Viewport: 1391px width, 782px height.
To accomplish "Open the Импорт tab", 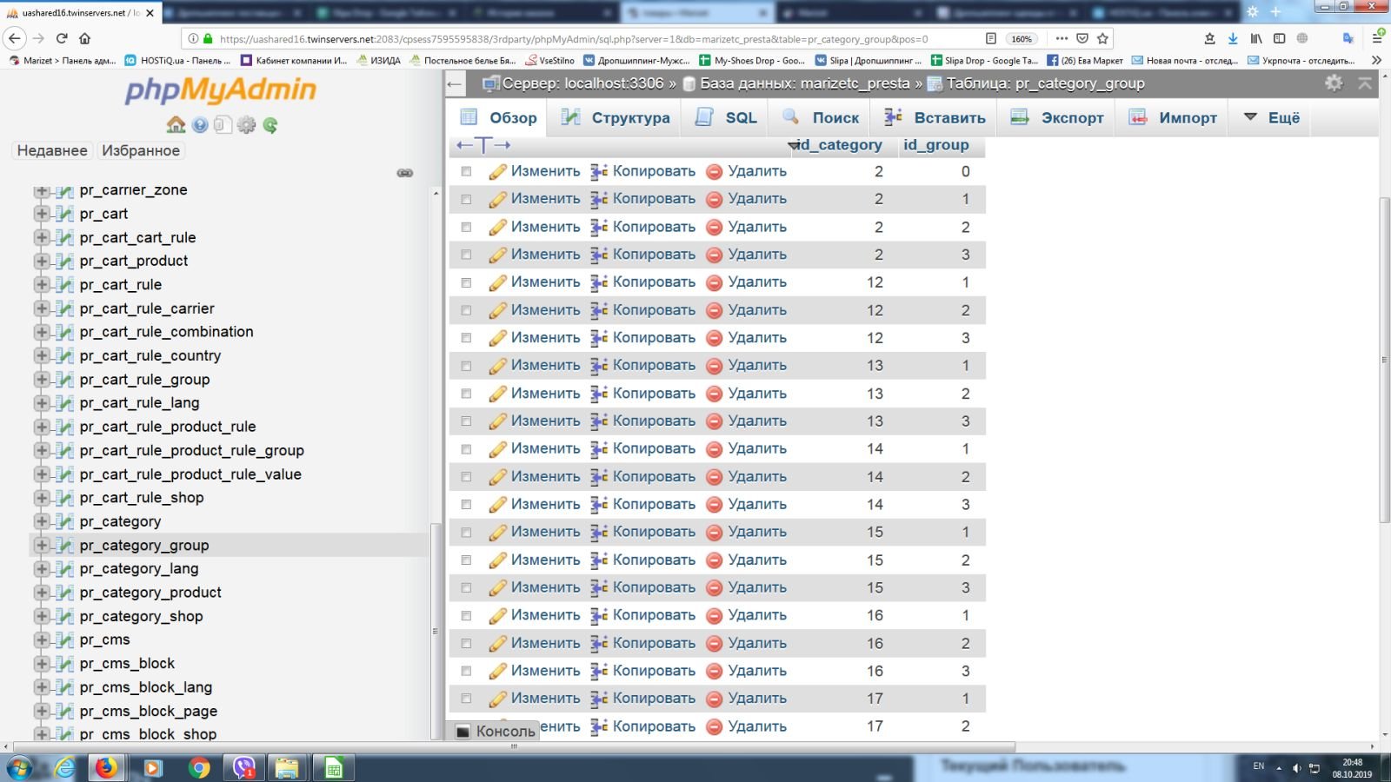I will (1173, 118).
